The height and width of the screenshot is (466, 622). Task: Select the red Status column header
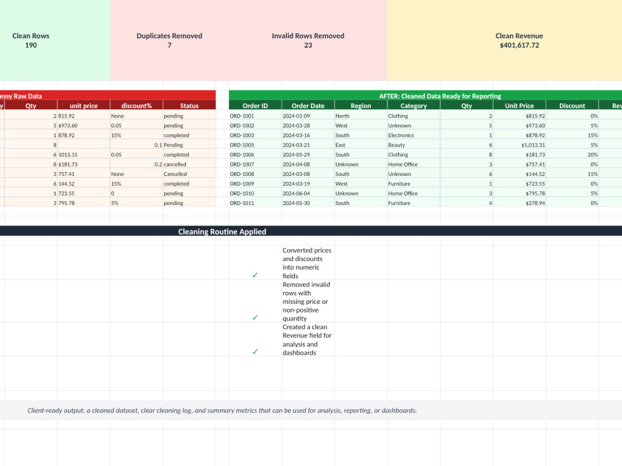pyautogui.click(x=189, y=106)
